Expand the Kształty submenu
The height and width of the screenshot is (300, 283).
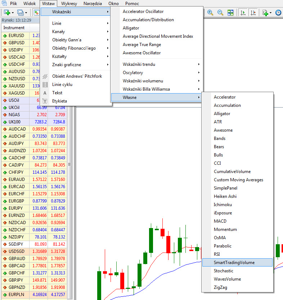pos(76,56)
